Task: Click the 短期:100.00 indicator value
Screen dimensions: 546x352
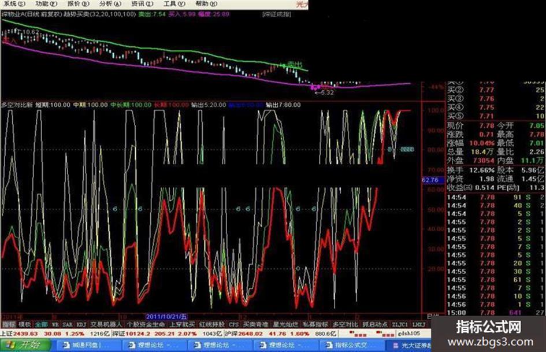Action: tap(53, 105)
